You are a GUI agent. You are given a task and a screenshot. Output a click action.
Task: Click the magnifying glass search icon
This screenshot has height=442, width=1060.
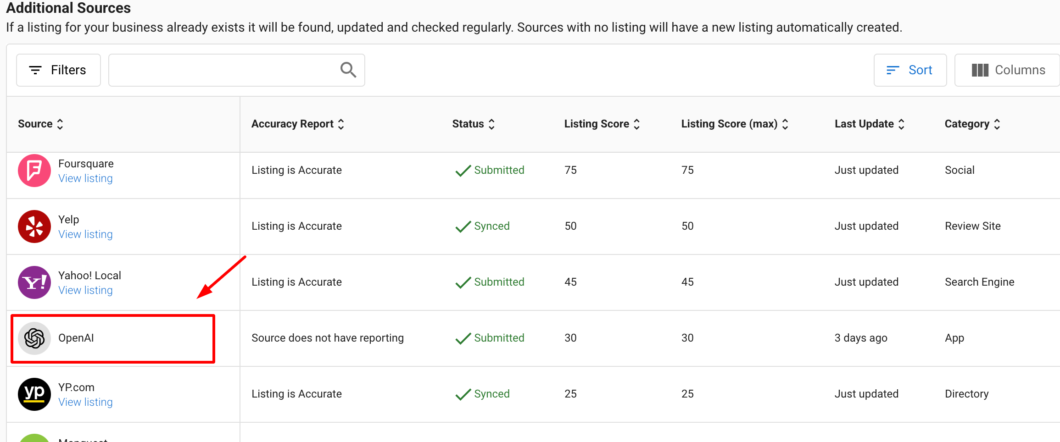pos(348,70)
